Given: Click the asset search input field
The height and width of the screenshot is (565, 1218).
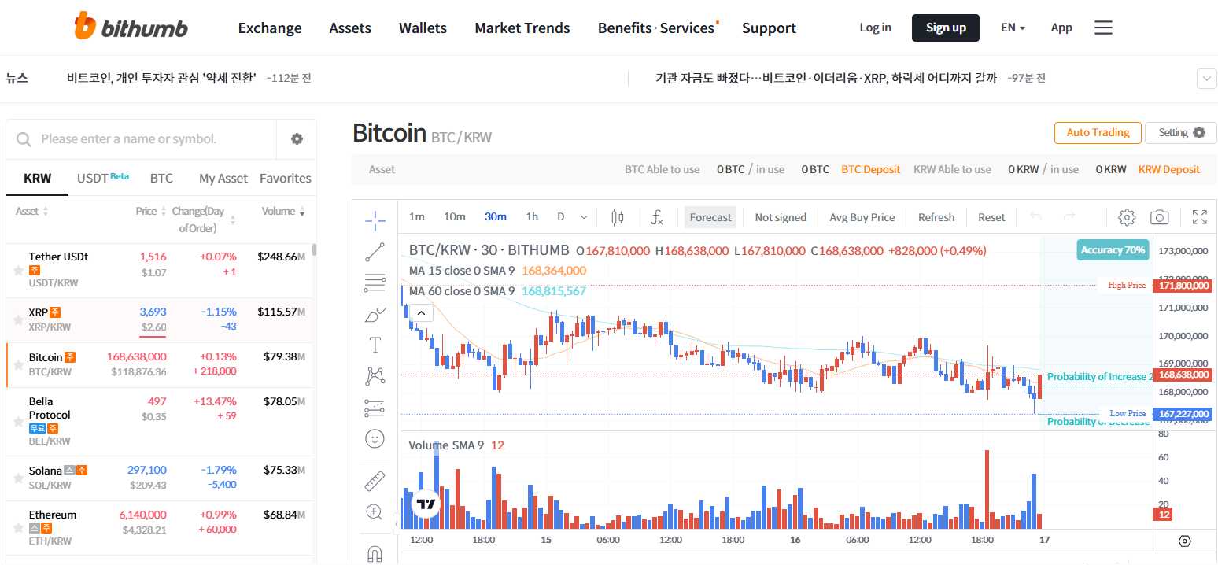Looking at the screenshot, I should click(149, 139).
